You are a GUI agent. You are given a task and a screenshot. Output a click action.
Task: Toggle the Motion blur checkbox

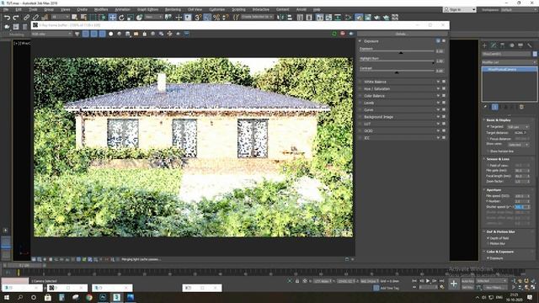[x=488, y=243]
